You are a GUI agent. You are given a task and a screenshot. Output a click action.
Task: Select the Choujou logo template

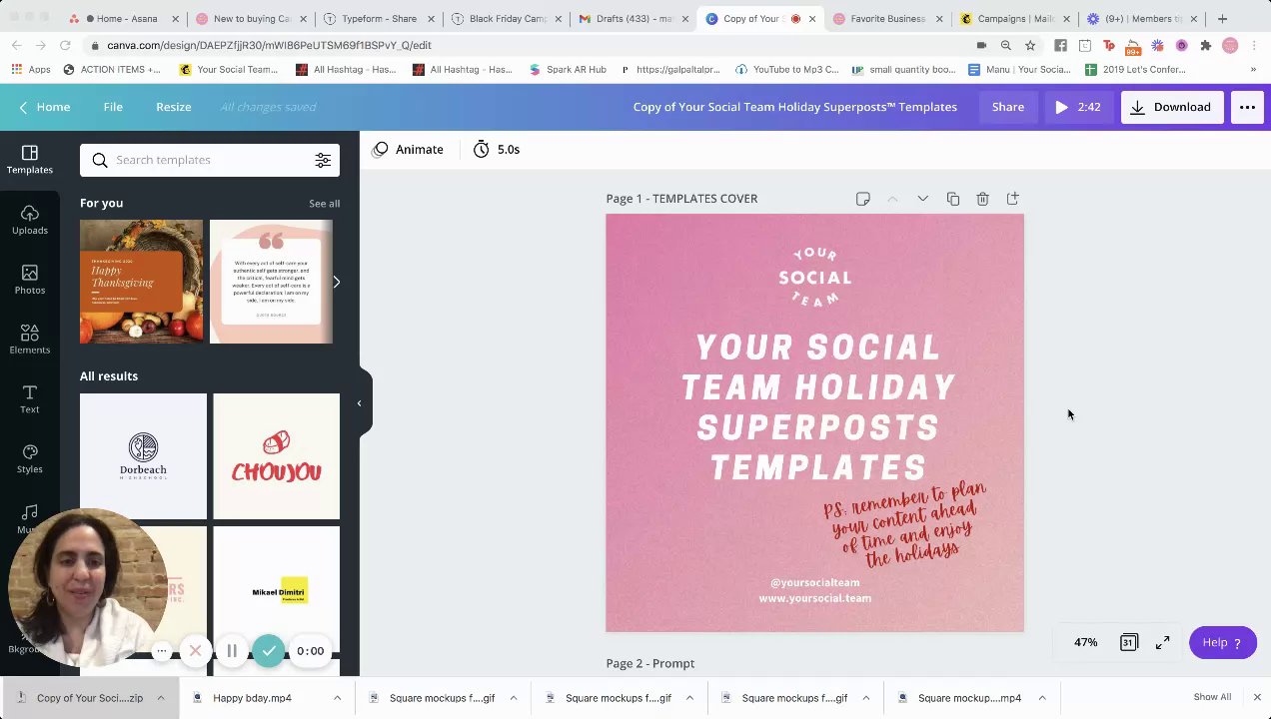click(x=276, y=456)
